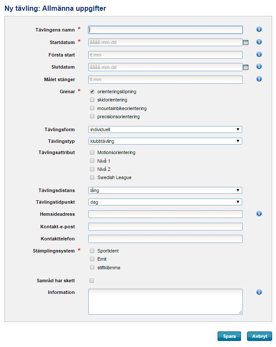Select Sportident stämplingssystem
Viewport: 276px width, 347px height.
click(92, 251)
